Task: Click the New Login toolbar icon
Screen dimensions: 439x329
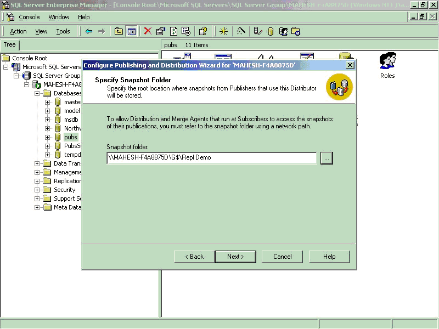Action: point(283,31)
